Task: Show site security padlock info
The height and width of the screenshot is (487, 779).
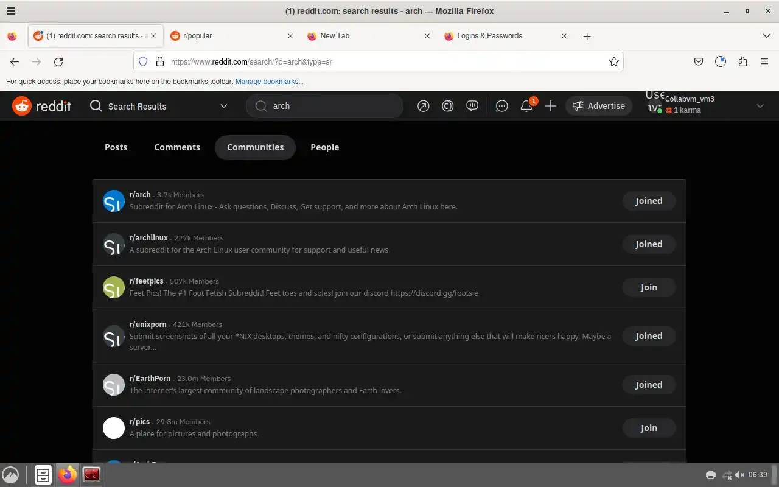Action: pyautogui.click(x=160, y=61)
